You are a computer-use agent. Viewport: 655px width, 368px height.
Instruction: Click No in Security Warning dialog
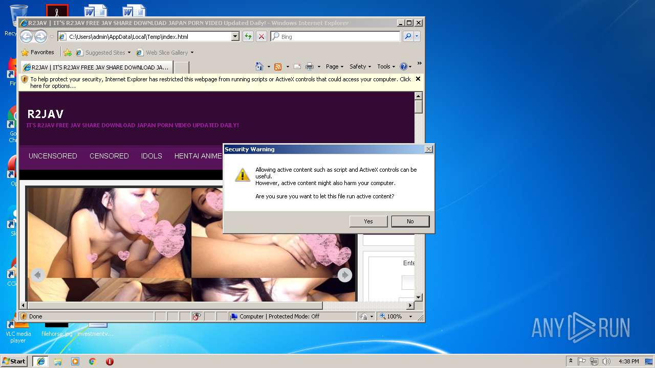click(410, 221)
